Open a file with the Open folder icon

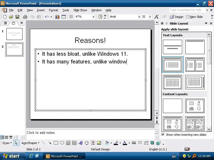(11, 17)
